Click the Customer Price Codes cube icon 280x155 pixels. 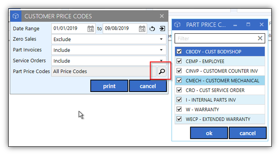pyautogui.click(x=16, y=16)
